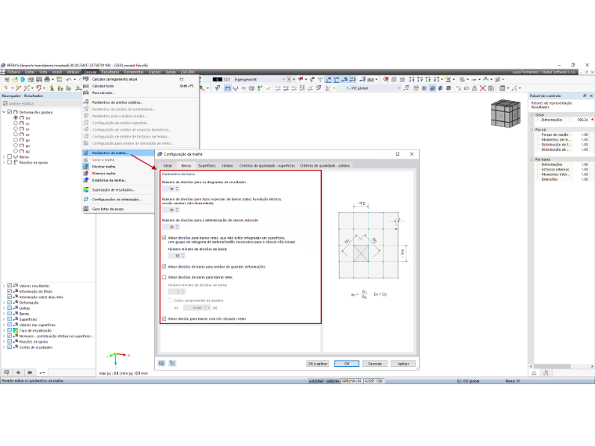Click the Parâmetros da análise estática menu icon
Screen dimensions: 595x446
pos(86,102)
